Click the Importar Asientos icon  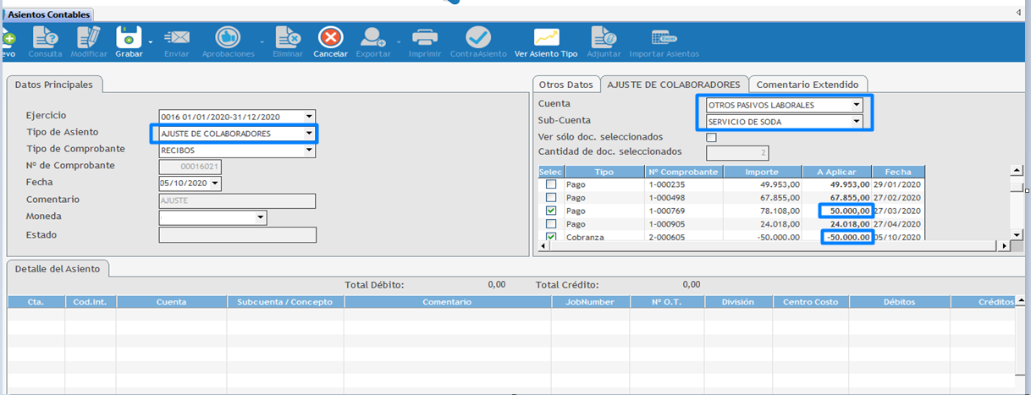664,37
